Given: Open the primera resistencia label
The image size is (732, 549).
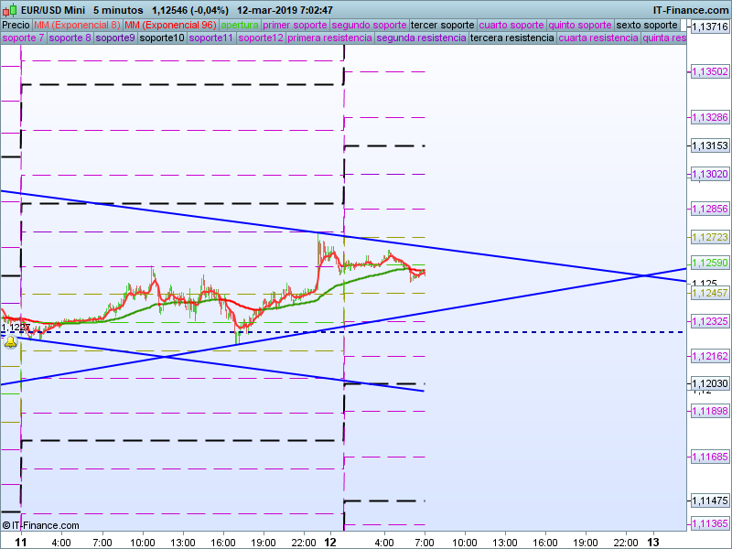Looking at the screenshot, I should coord(329,38).
